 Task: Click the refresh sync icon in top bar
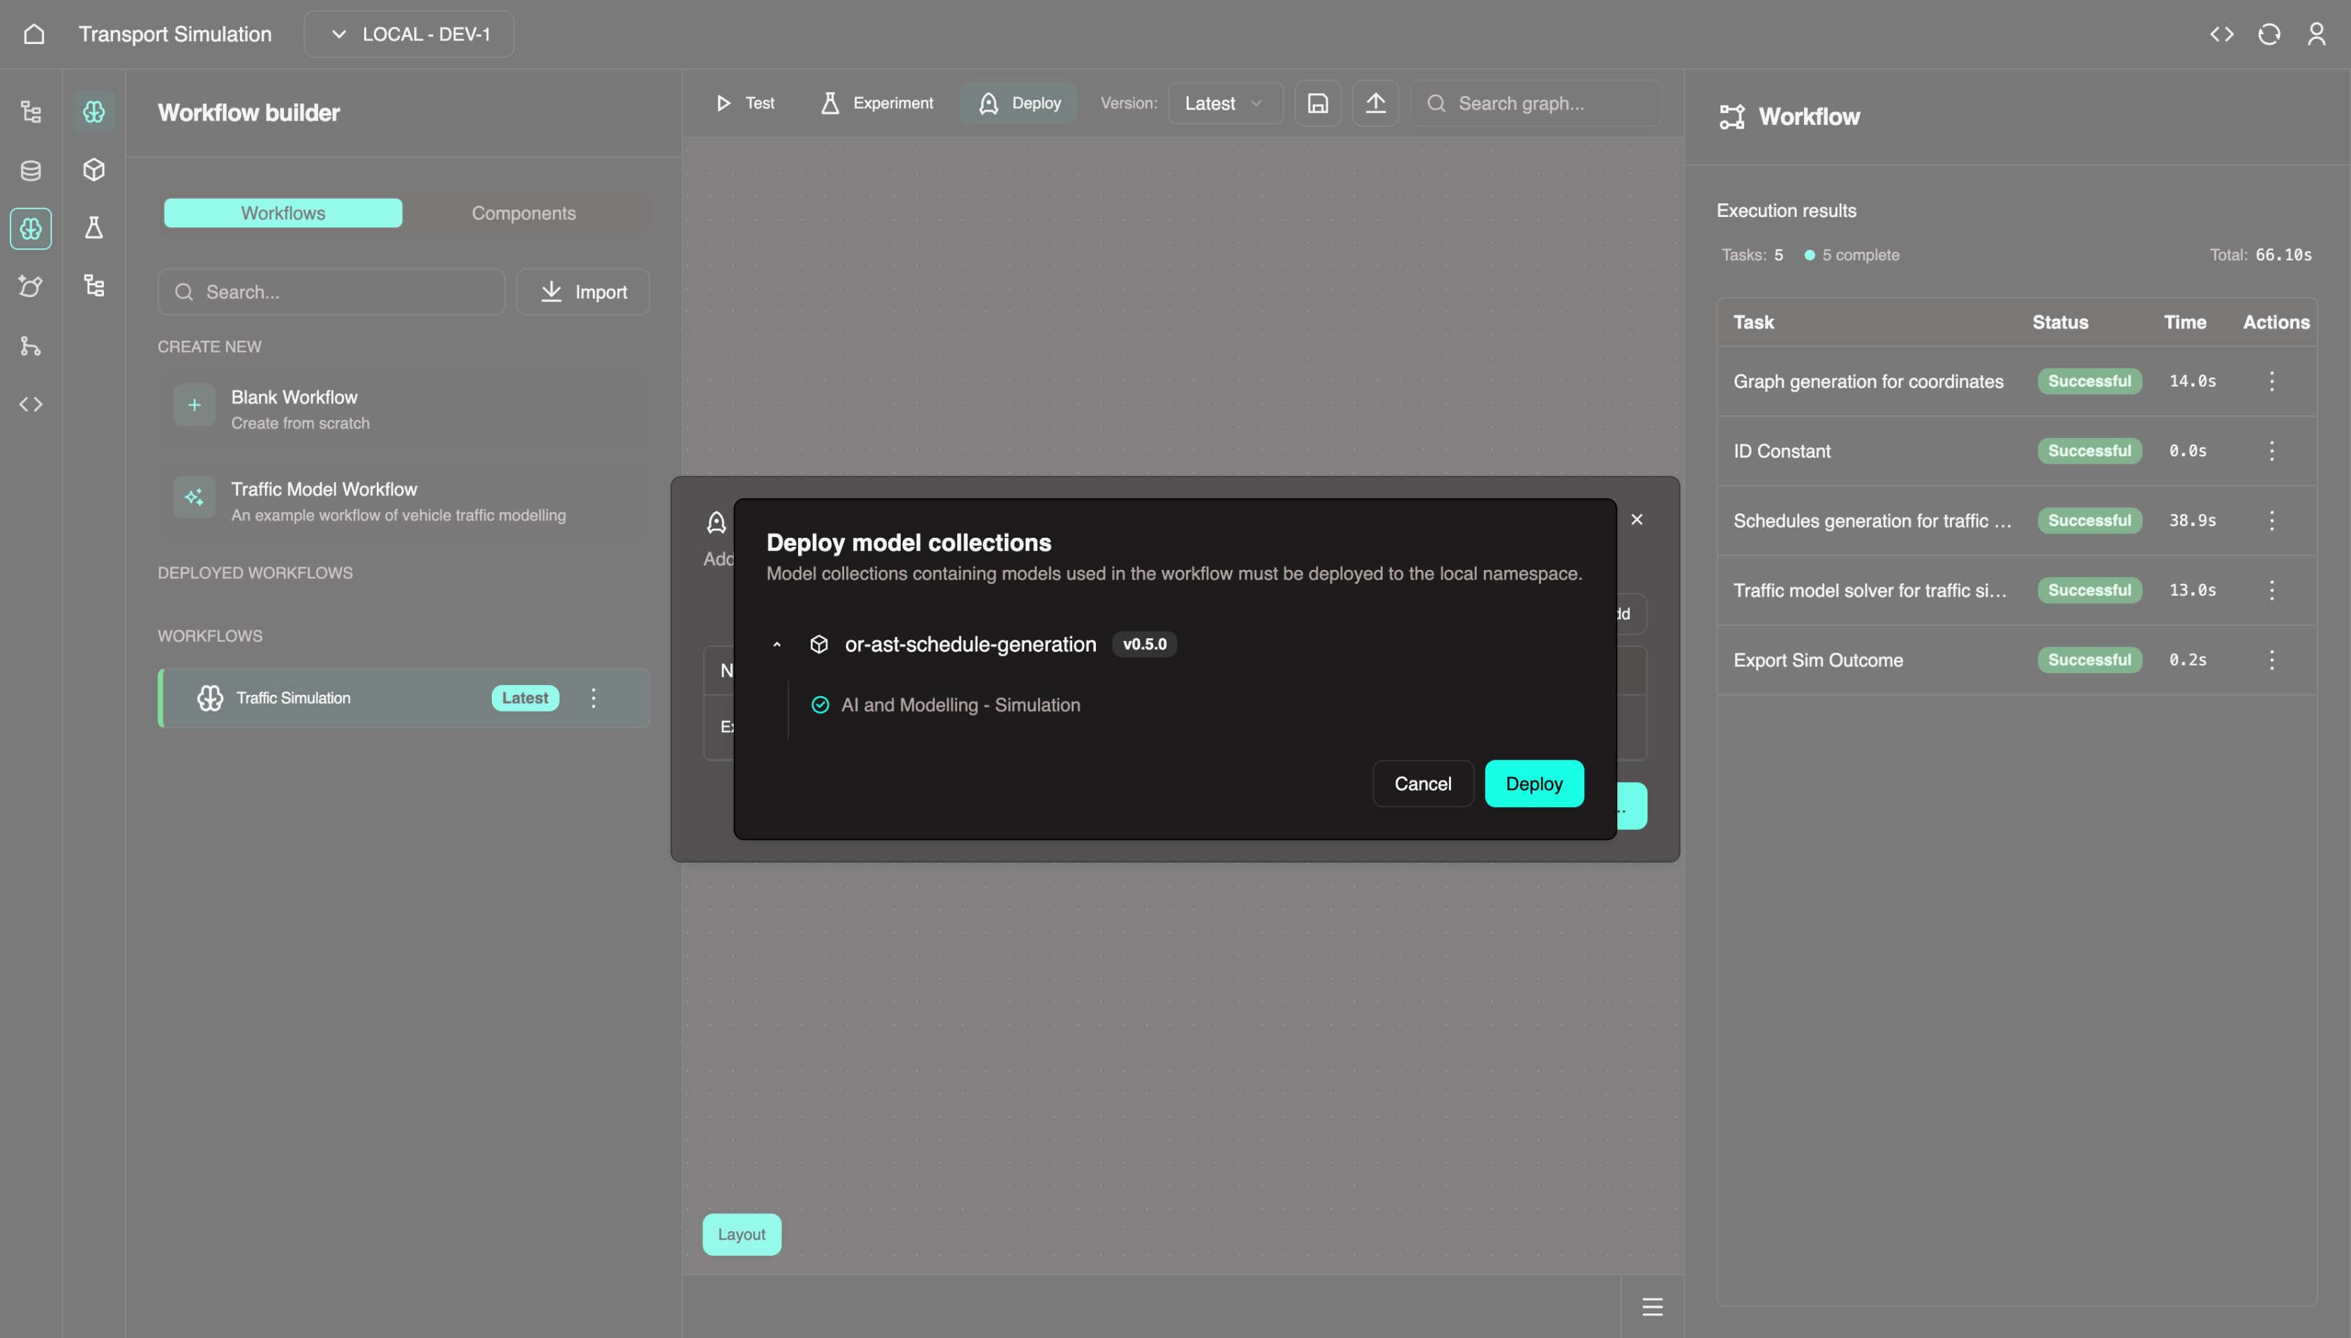[x=2269, y=34]
